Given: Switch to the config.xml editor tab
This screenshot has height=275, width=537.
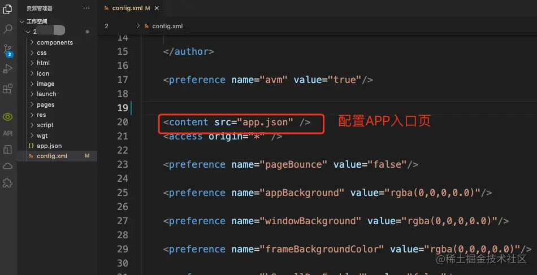Looking at the screenshot, I should 131,8.
